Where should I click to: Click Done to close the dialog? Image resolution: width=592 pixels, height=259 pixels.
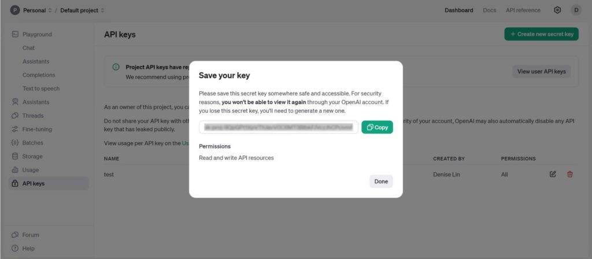[x=381, y=182]
